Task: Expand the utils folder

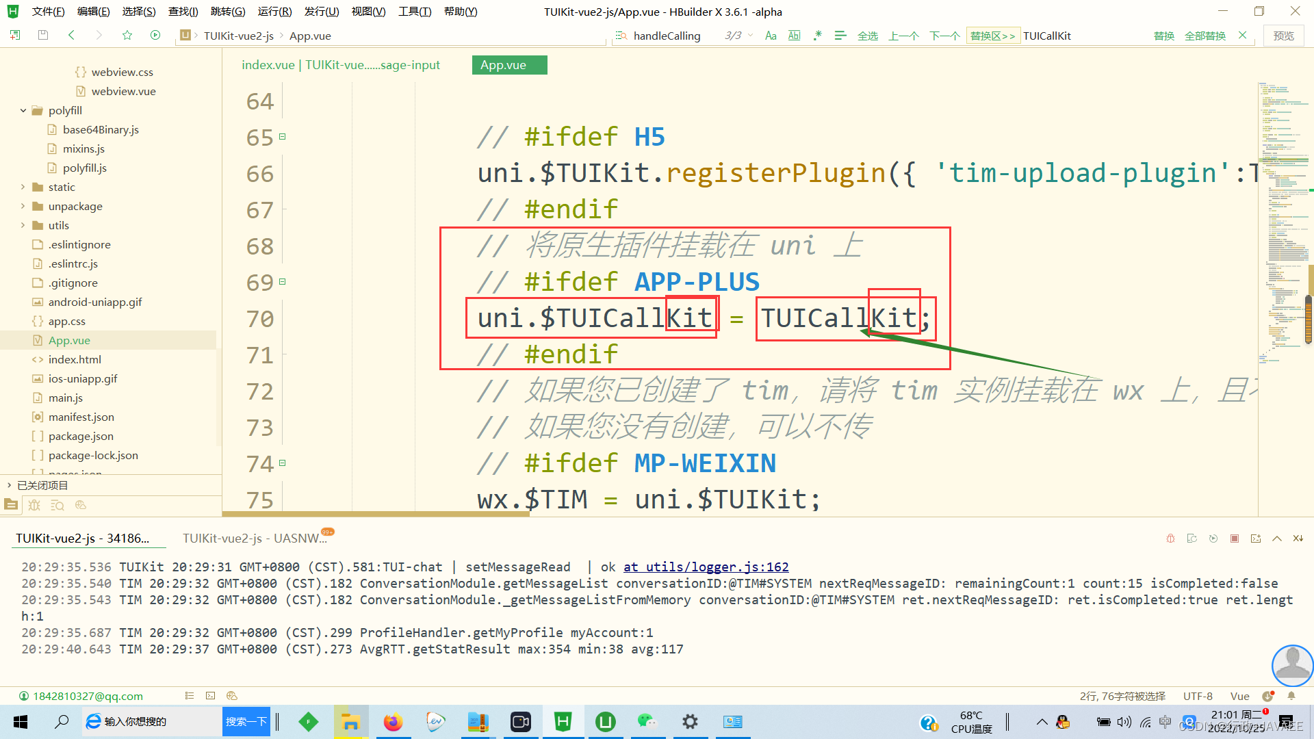Action: [x=23, y=225]
